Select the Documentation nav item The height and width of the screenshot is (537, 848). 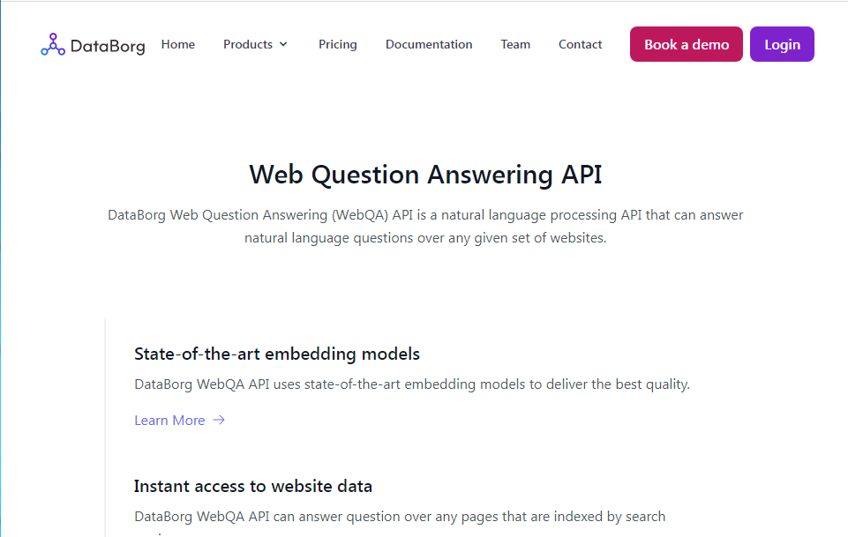tap(429, 44)
